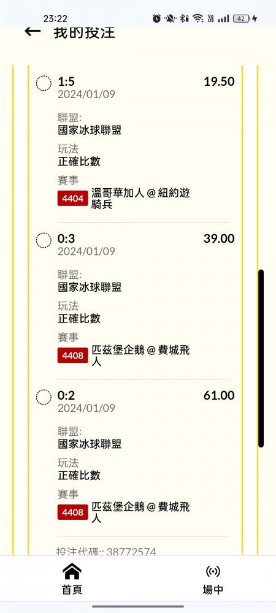Image resolution: width=276 pixels, height=613 pixels.
Task: Open the 場中 live broadcast icon
Action: point(213,571)
